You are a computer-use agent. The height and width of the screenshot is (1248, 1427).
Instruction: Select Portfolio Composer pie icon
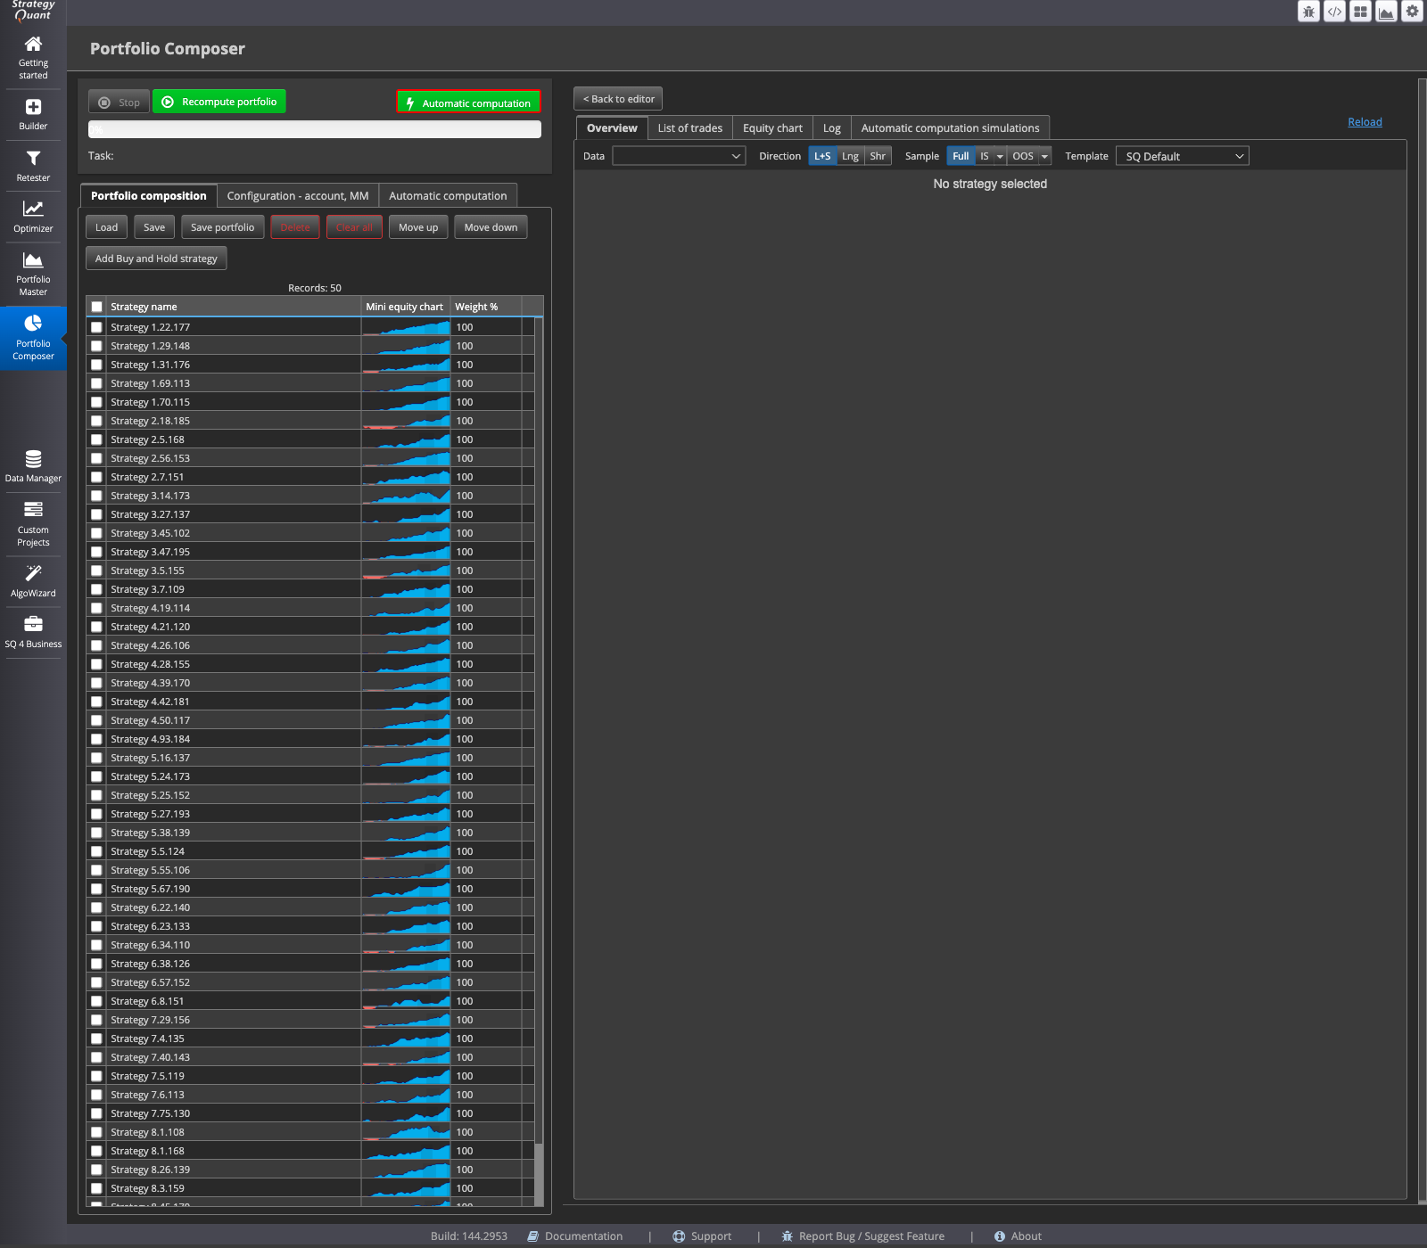pos(33,323)
